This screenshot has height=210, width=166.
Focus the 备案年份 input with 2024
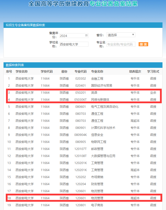coord(74,36)
